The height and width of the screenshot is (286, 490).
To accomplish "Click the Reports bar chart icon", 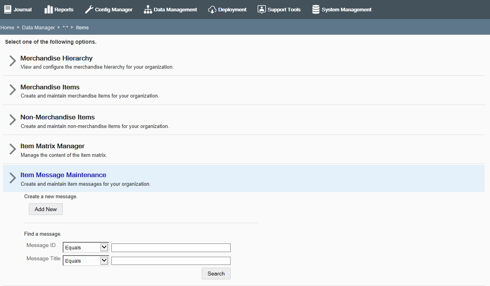I will 48,9.
